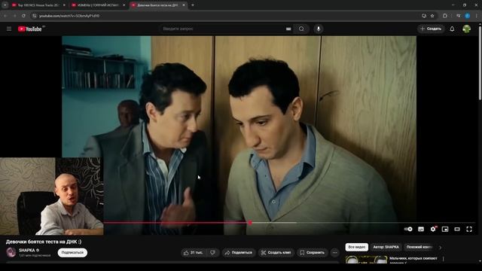
Task: Open the recommended video thumbnail in sidebar
Action: (x=366, y=260)
